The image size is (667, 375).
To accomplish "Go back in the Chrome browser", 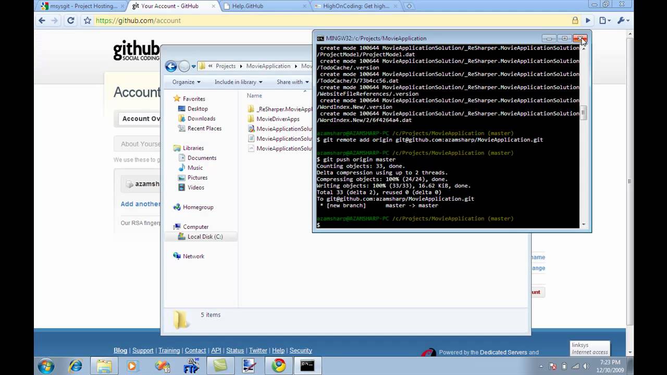I will pos(42,21).
